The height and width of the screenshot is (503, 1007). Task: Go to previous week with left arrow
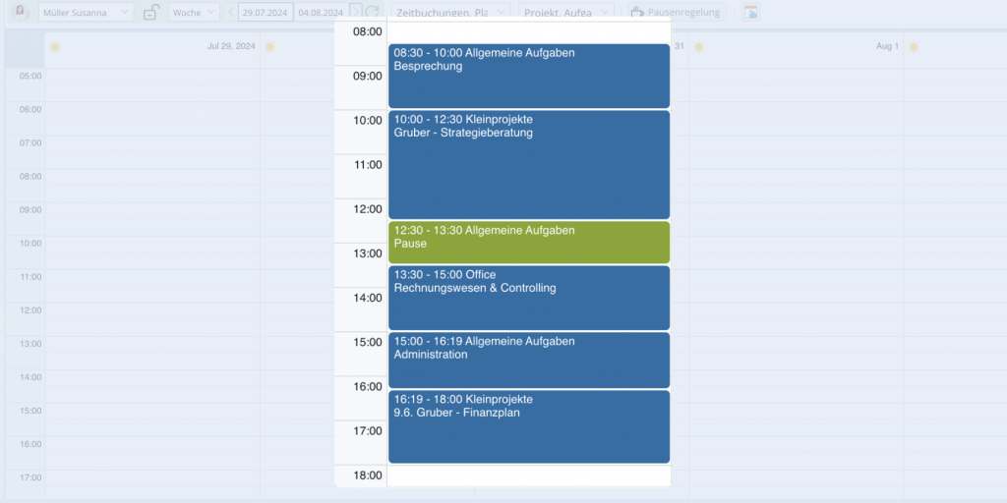point(231,12)
